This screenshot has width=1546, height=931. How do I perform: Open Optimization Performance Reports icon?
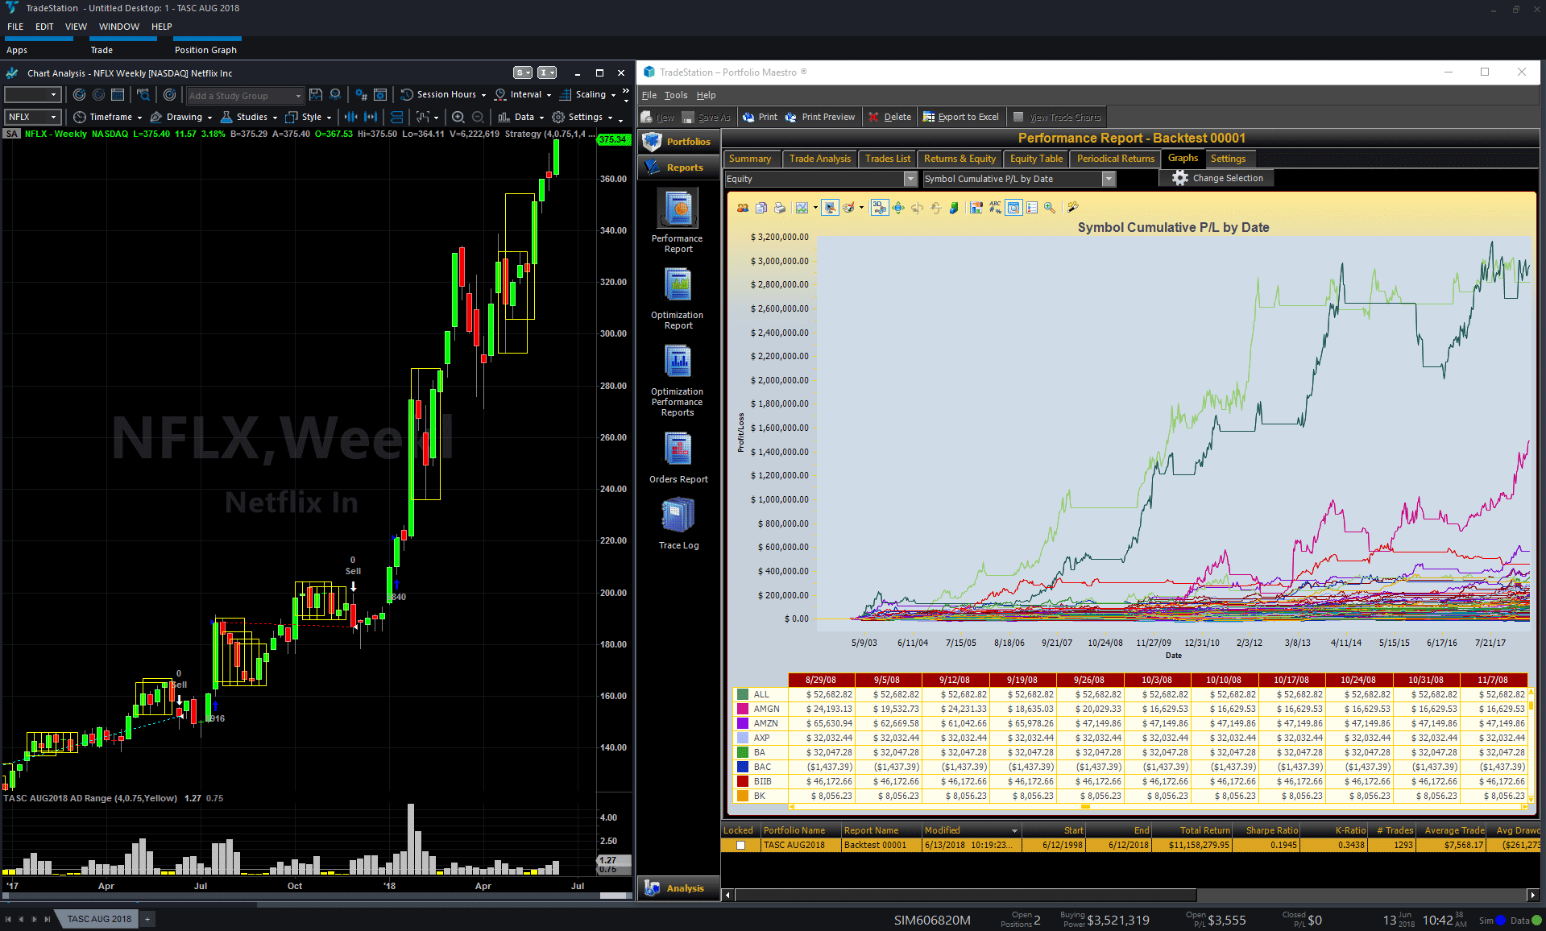point(678,362)
